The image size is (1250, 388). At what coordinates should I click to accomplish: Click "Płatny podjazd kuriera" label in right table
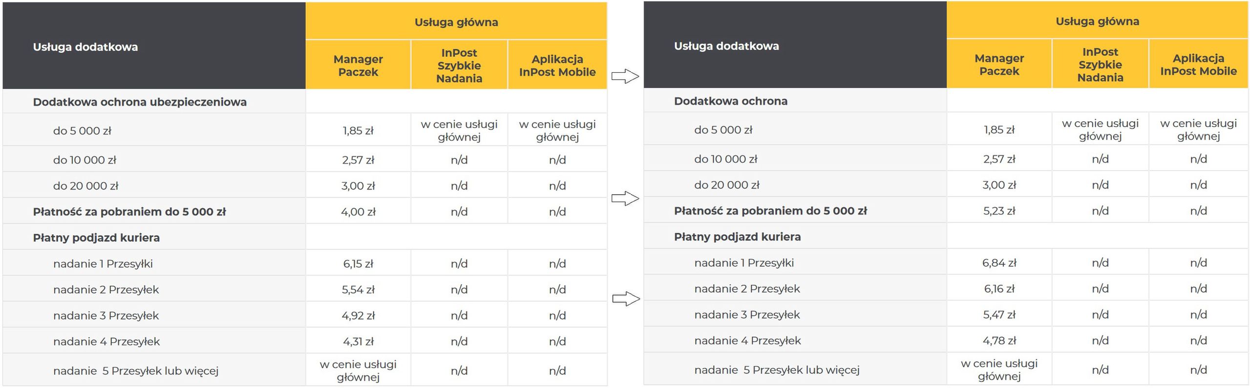click(x=737, y=237)
